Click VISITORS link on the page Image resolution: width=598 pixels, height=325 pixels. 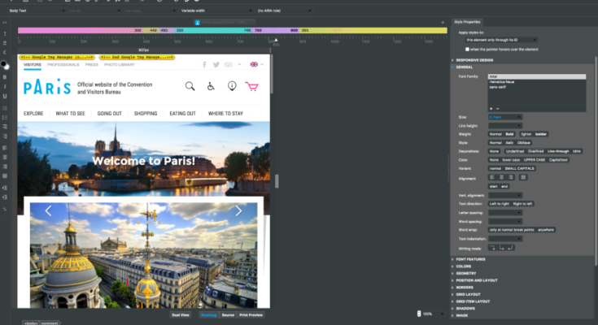33,65
